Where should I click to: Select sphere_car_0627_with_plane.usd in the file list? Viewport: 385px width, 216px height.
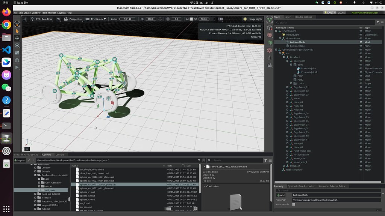pos(98,181)
